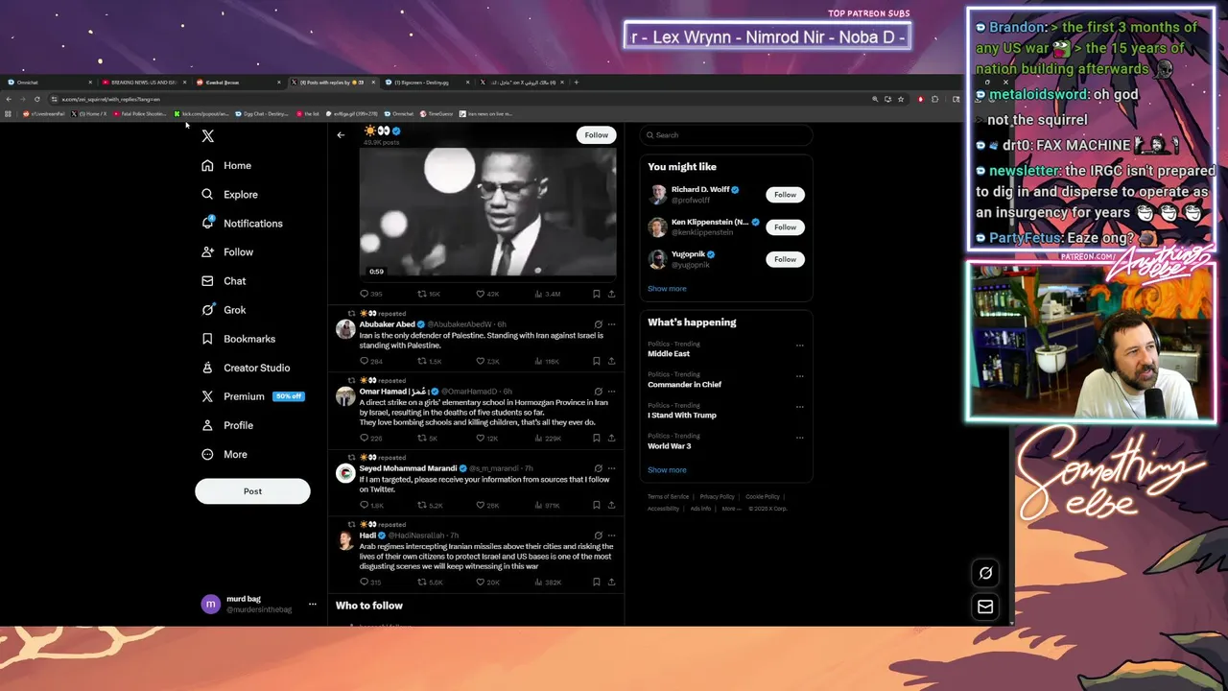Click the Follow people icon in sidebar
The image size is (1228, 691).
click(x=207, y=252)
